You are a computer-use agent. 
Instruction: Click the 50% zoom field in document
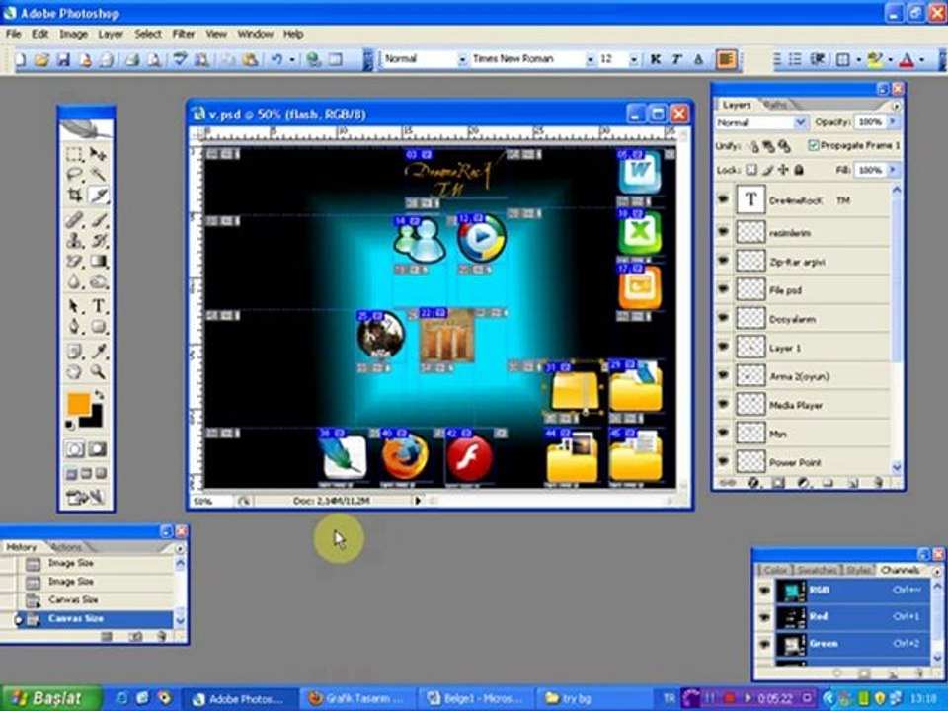tap(209, 502)
